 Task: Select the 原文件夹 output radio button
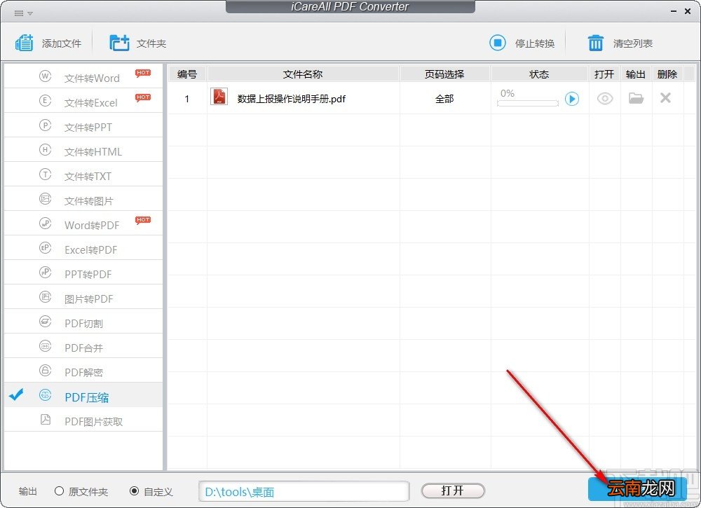tap(59, 491)
